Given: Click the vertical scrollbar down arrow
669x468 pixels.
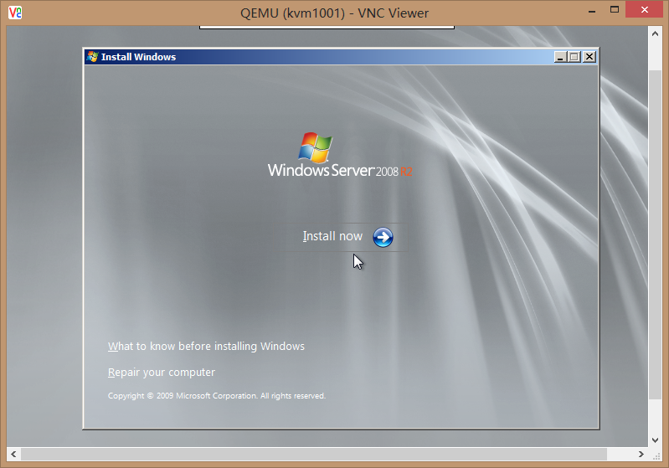Looking at the screenshot, I should [655, 440].
